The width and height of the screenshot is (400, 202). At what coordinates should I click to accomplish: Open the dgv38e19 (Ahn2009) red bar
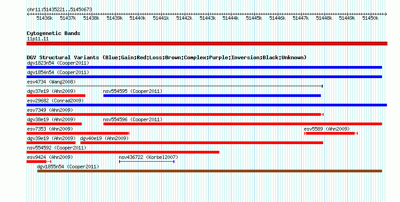54,124
